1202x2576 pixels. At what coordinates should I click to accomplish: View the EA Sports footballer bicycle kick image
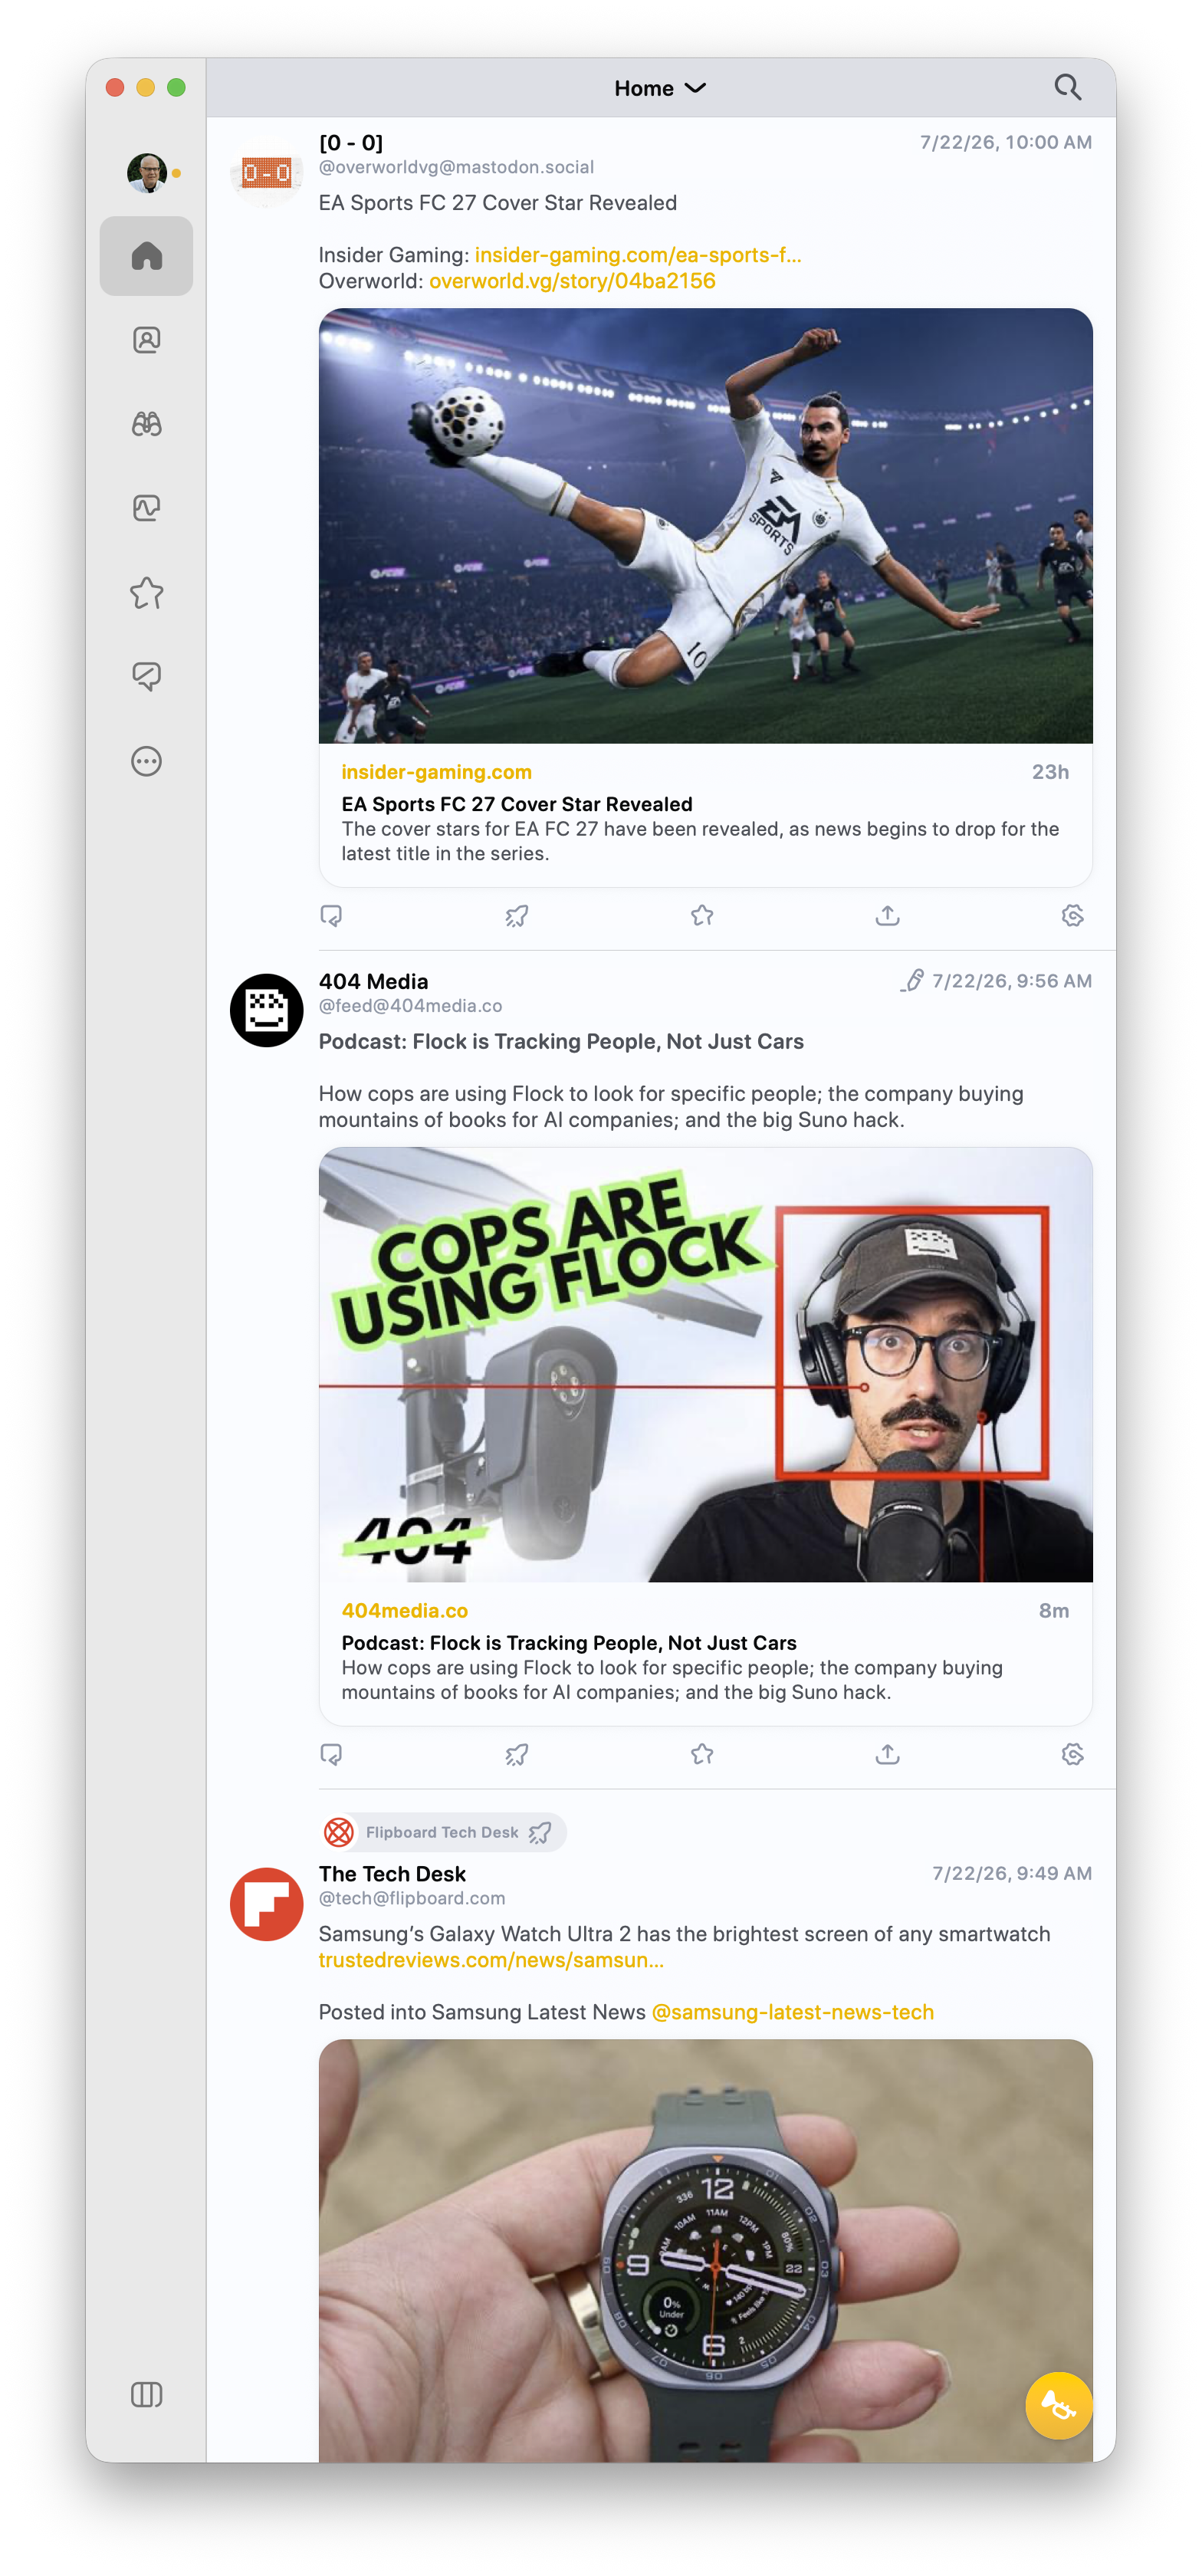(x=705, y=525)
